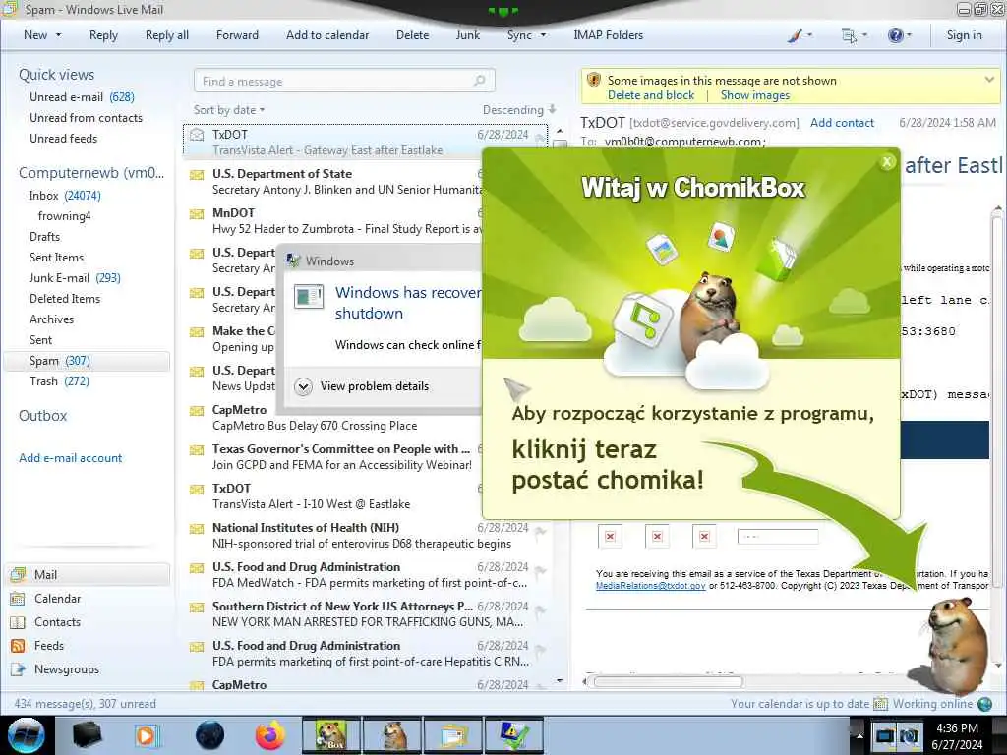Open media player icon on taskbar
Viewport: 1007px width, 755px height.
pyautogui.click(x=148, y=735)
